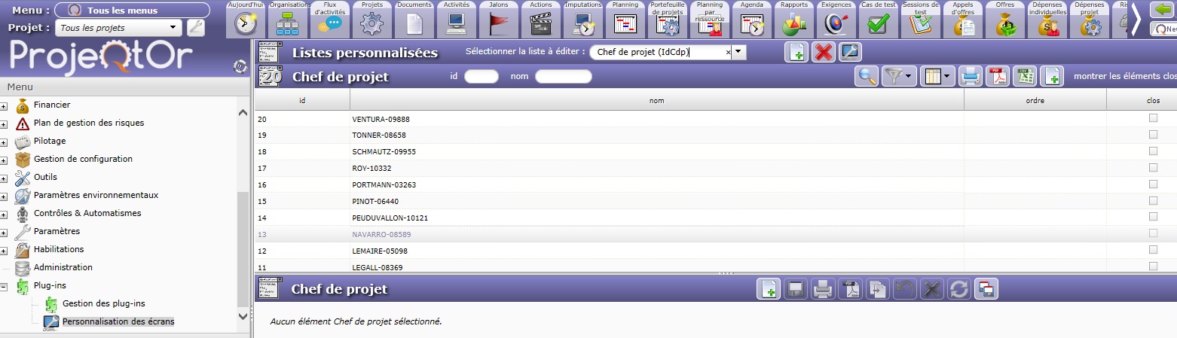
Task: Open the filter dropdown arrow
Action: coord(910,76)
